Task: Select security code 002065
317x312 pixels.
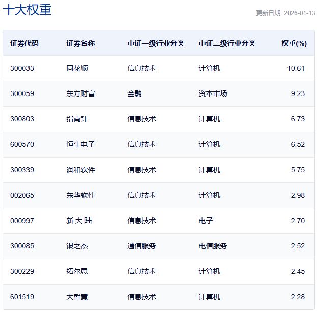Action: (22, 195)
